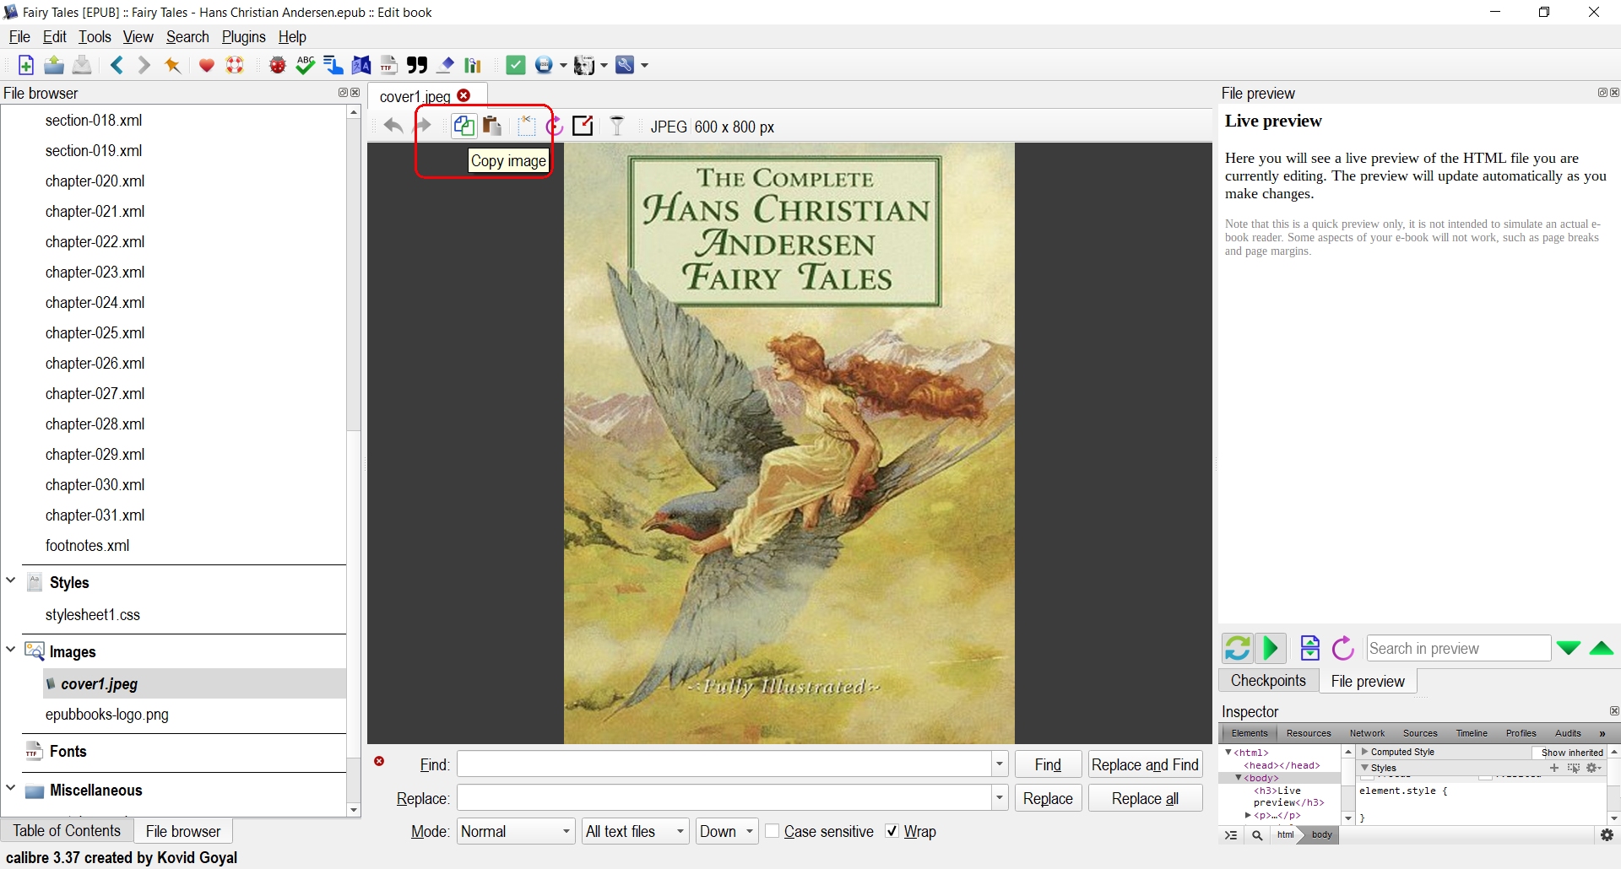Click the Manage fonts TTF icon

388,65
